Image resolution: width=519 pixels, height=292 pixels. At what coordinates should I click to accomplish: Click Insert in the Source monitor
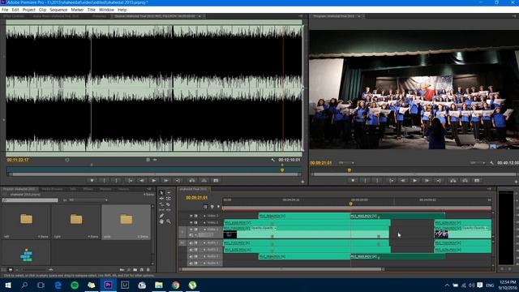191,181
